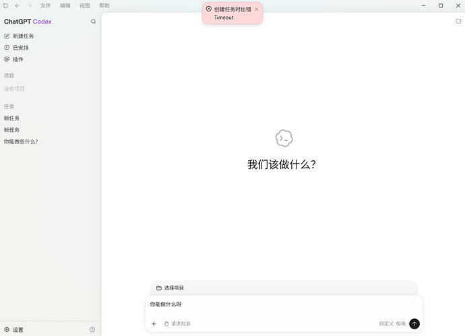Open the 帮助 menu
The width and height of the screenshot is (465, 336).
[x=104, y=5]
